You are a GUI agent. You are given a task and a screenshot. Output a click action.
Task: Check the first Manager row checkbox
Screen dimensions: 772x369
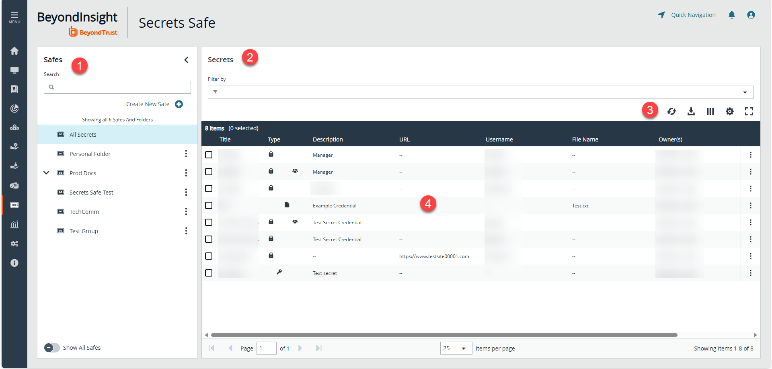[209, 155]
